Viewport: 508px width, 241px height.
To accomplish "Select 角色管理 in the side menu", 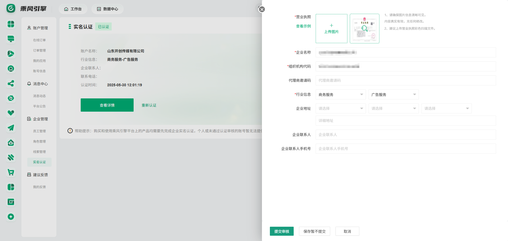I will click(x=39, y=142).
